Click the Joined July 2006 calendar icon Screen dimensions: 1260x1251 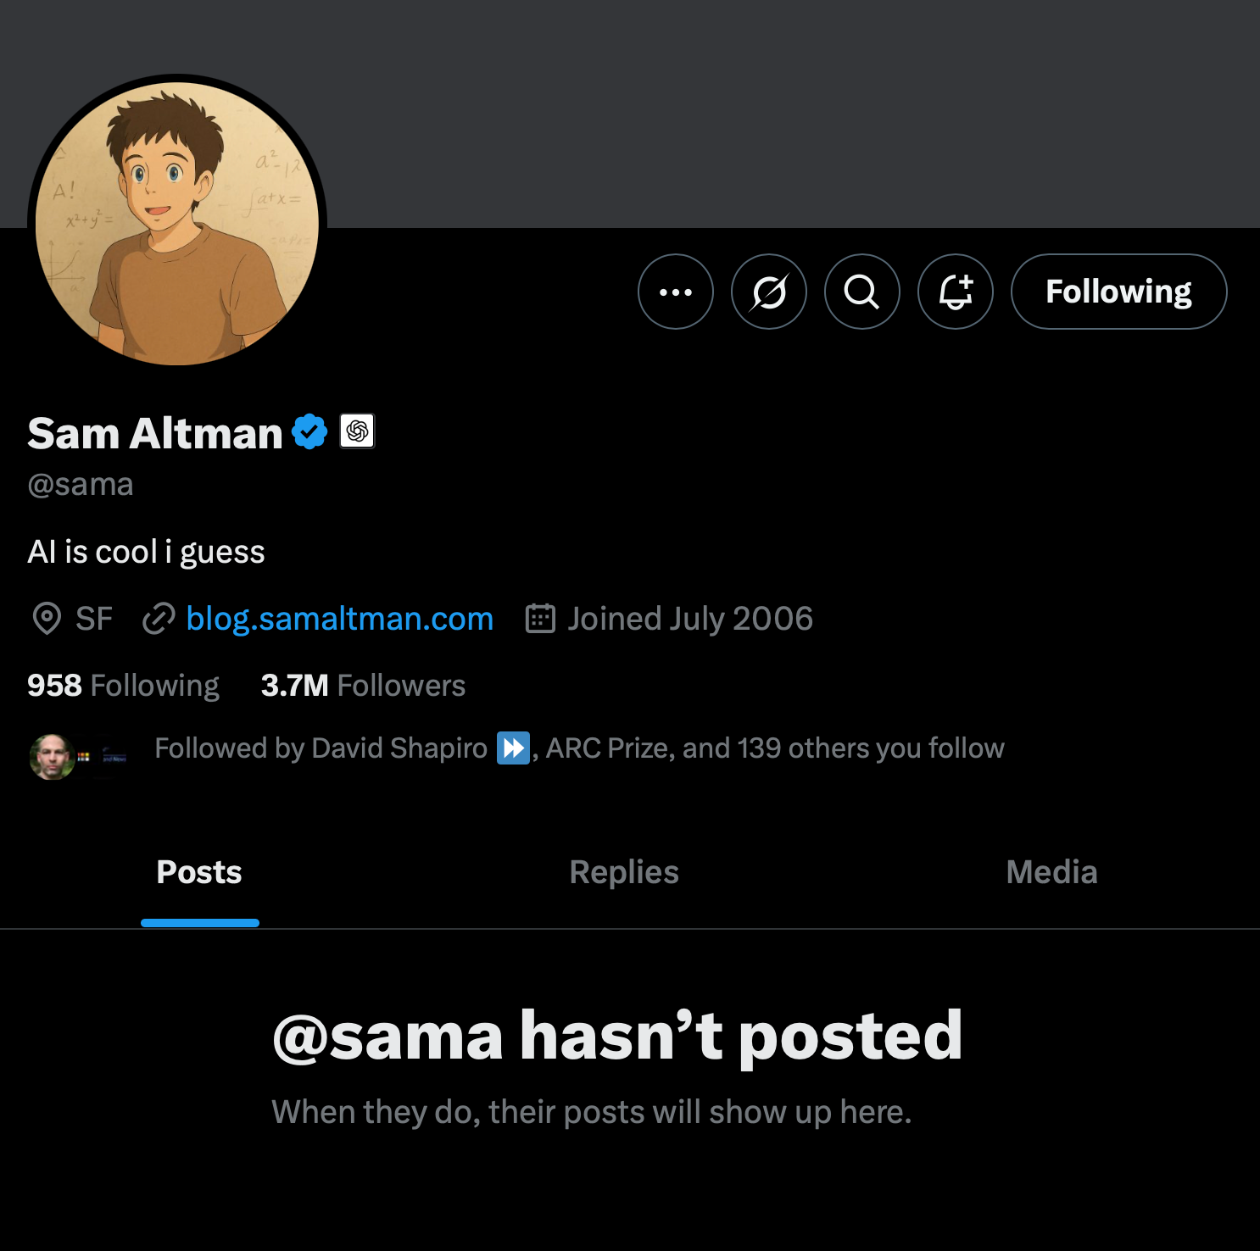540,619
